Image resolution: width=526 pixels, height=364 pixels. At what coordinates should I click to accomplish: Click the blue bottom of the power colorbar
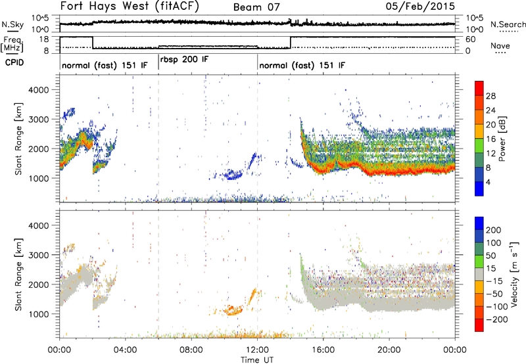pos(479,189)
